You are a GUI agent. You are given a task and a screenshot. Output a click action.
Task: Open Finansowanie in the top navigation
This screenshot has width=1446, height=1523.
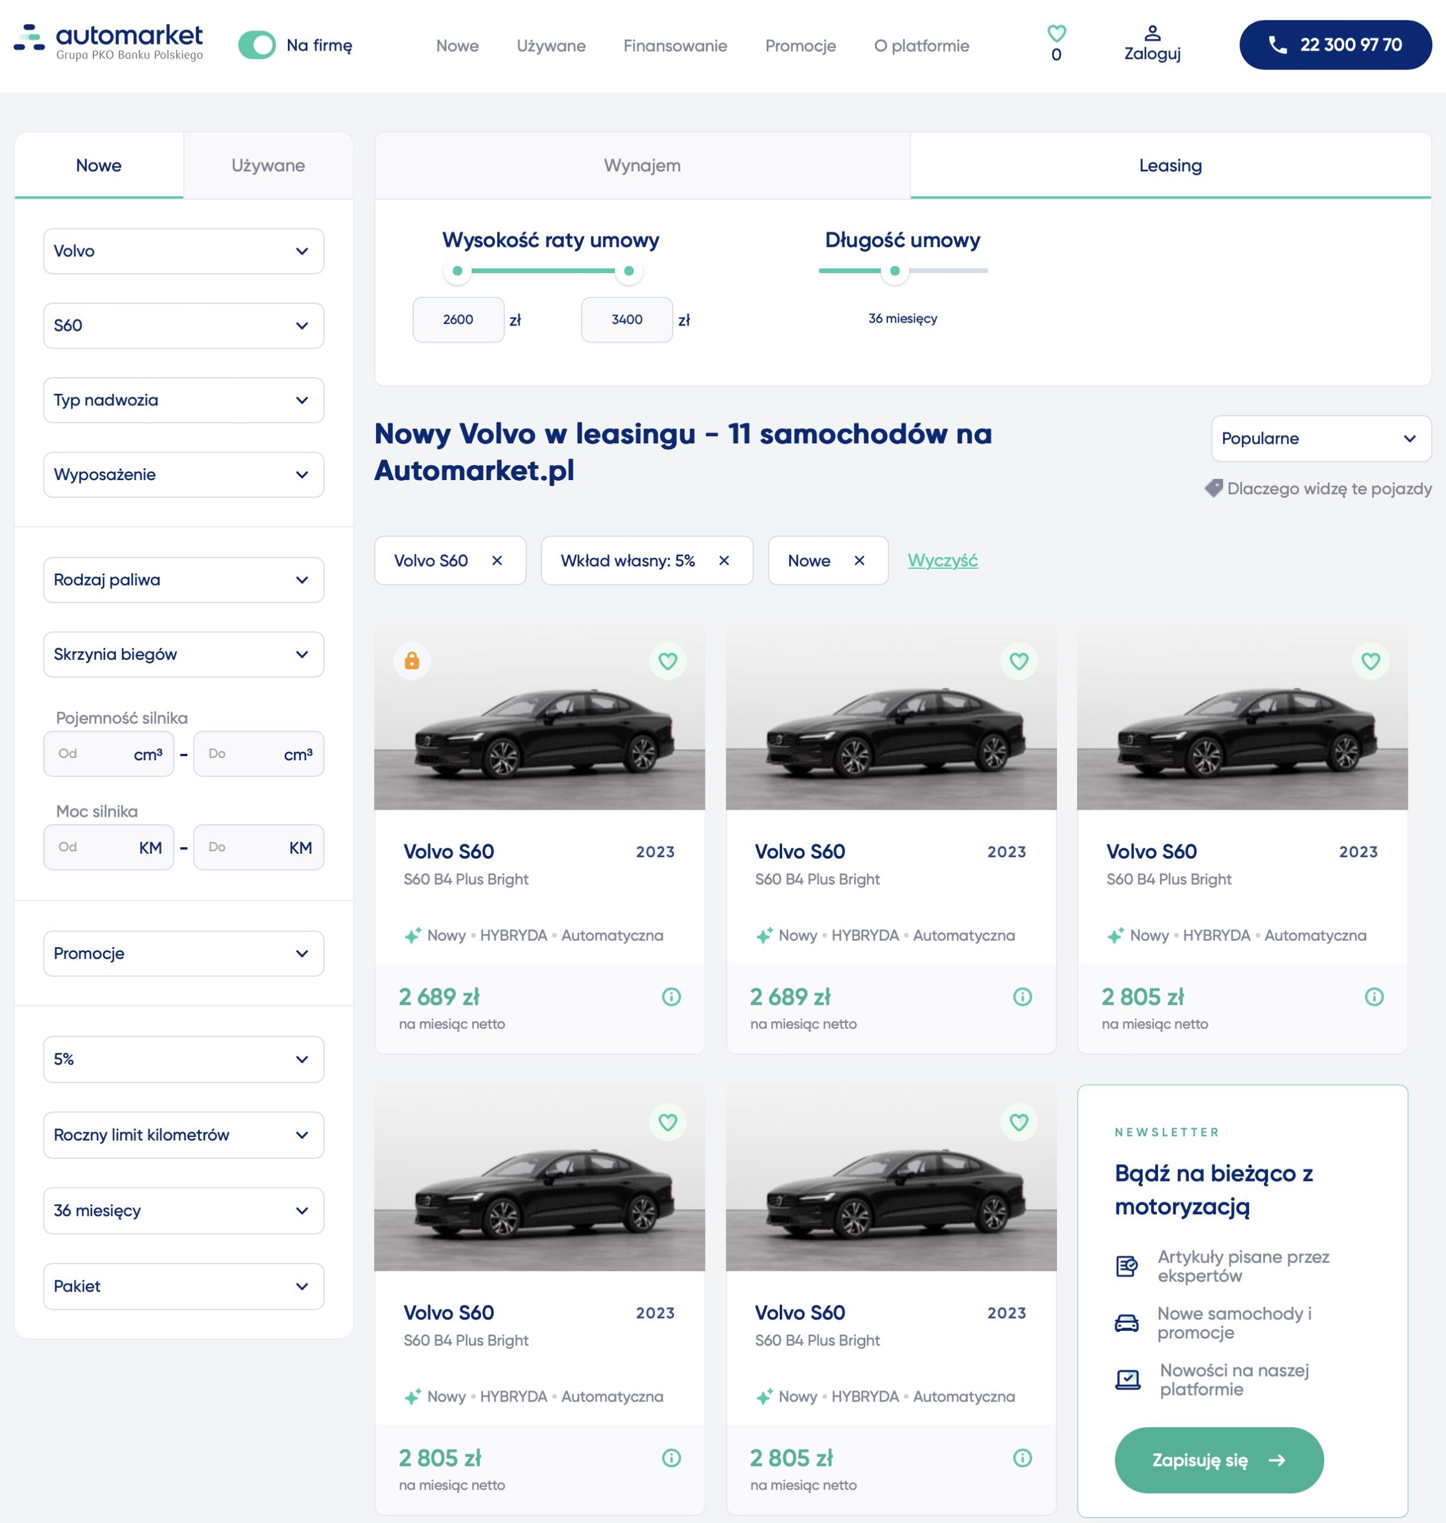pyautogui.click(x=675, y=45)
